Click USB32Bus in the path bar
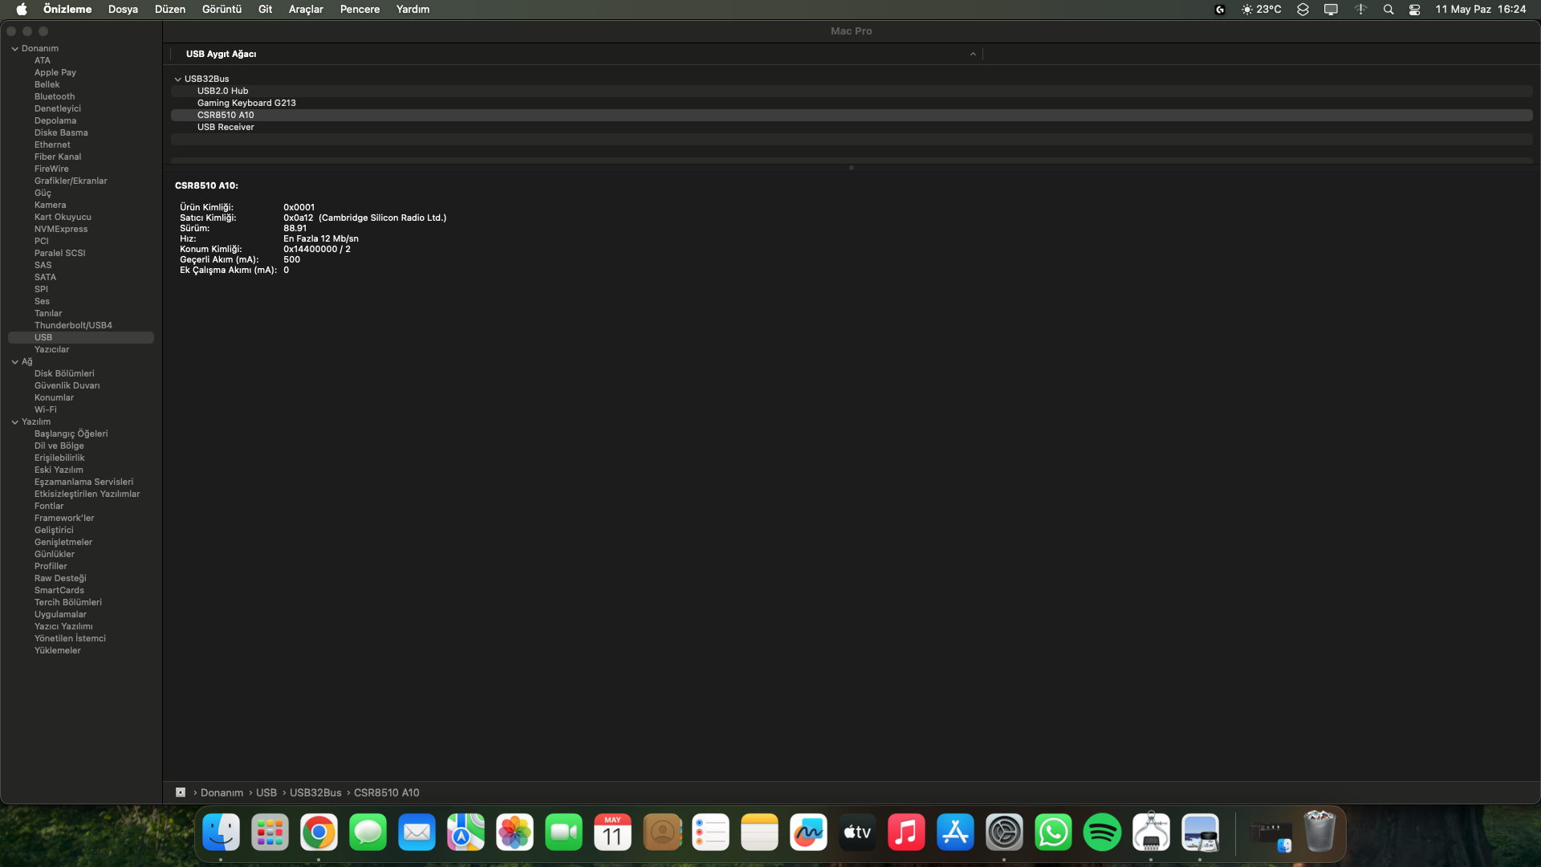1541x867 pixels. pyautogui.click(x=315, y=792)
